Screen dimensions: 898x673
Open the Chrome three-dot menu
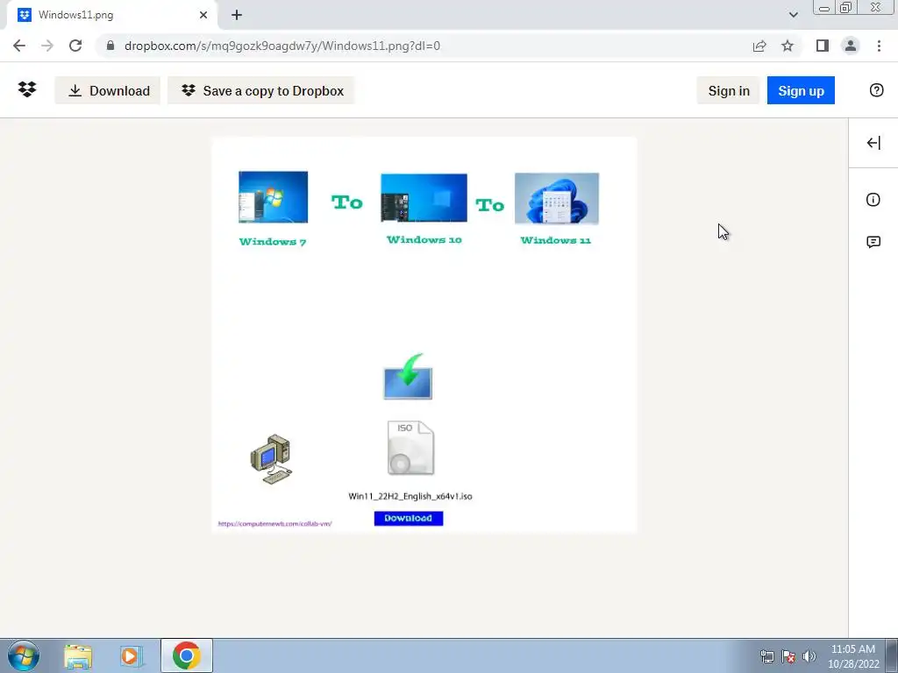[879, 46]
